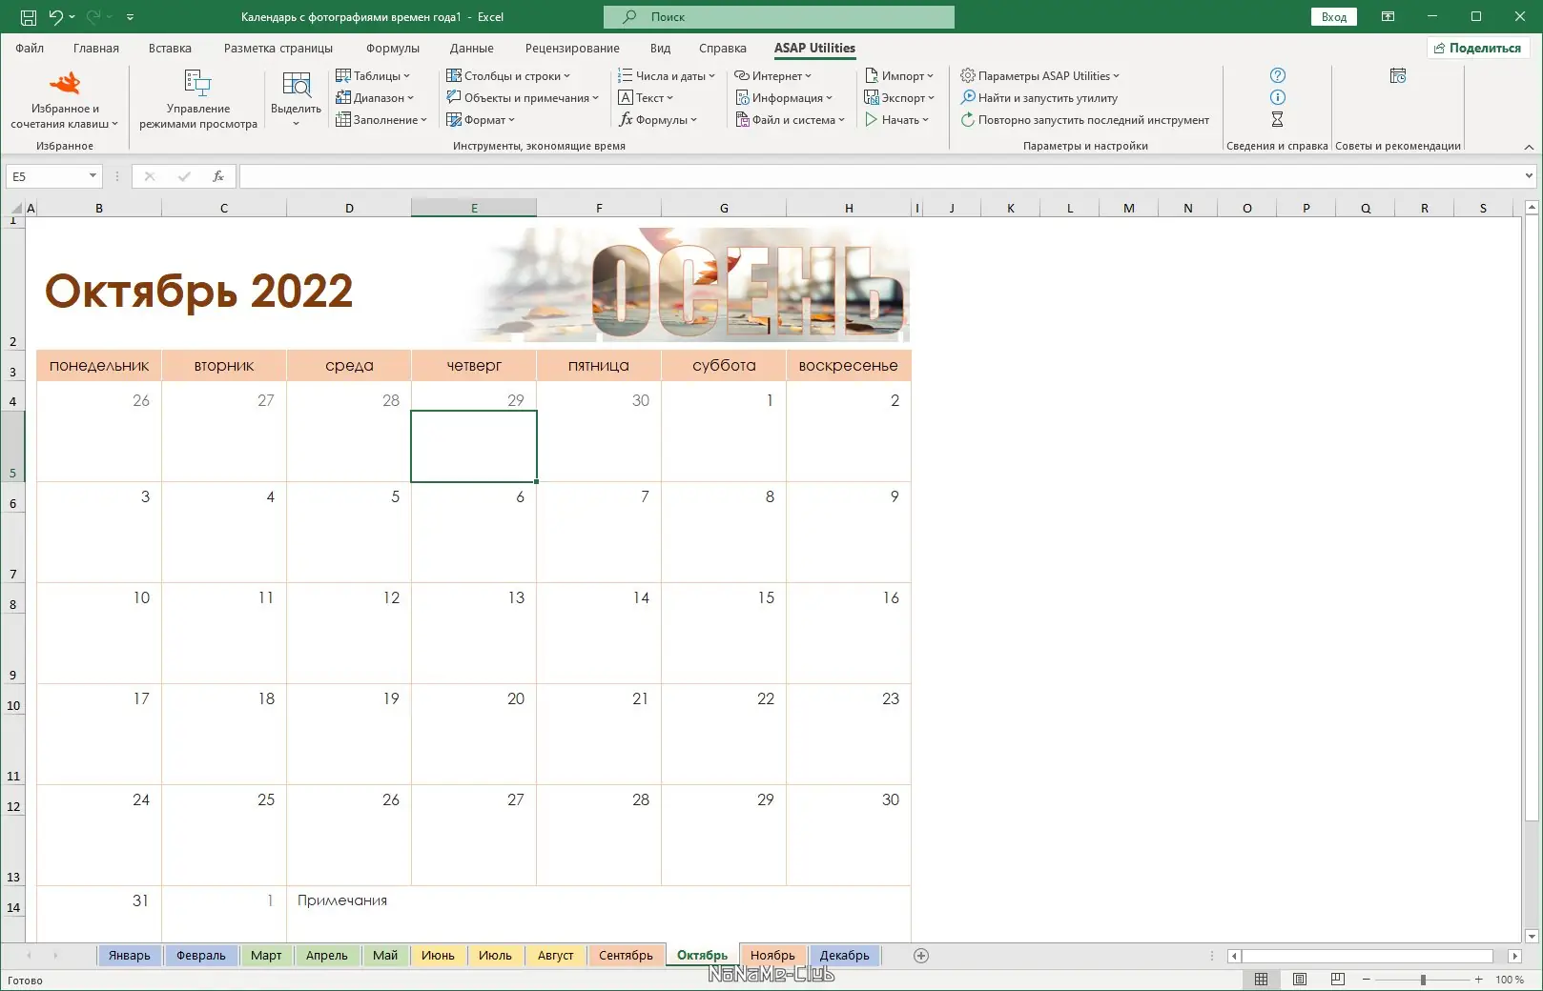The width and height of the screenshot is (1543, 991).
Task: Click the formula bar input field
Action: pos(879,176)
